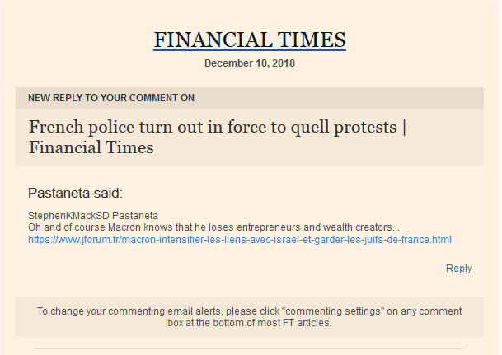Click the December 10, 2018 date

[x=249, y=63]
